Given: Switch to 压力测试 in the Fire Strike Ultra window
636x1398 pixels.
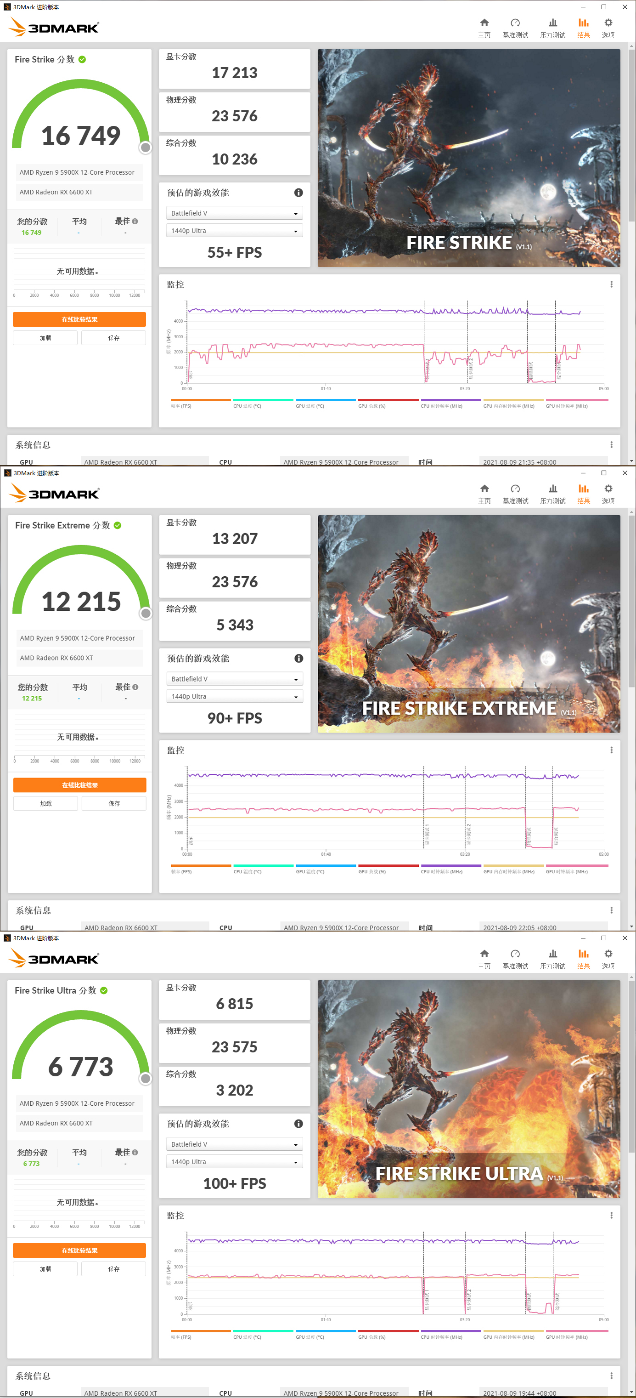Looking at the screenshot, I should tap(552, 960).
